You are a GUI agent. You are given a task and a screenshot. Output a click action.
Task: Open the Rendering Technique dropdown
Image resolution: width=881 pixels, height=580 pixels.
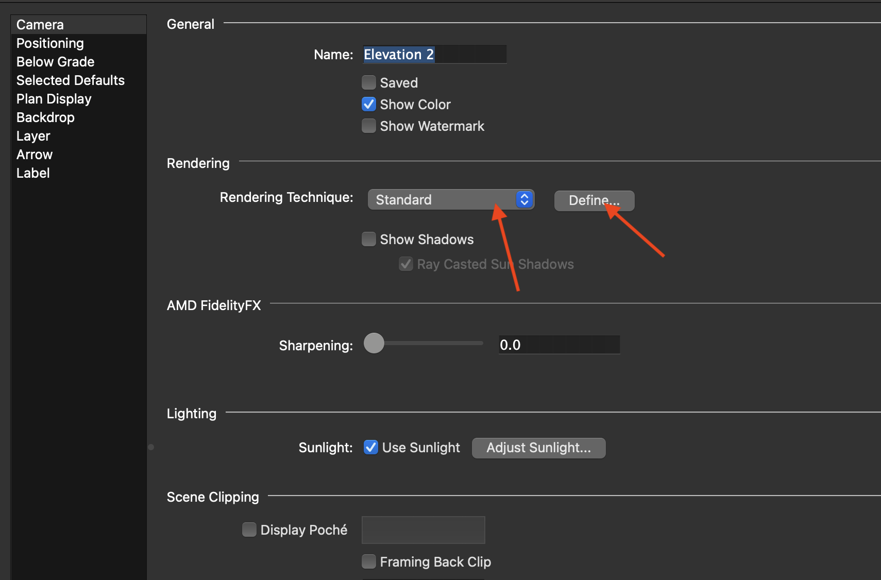point(451,199)
